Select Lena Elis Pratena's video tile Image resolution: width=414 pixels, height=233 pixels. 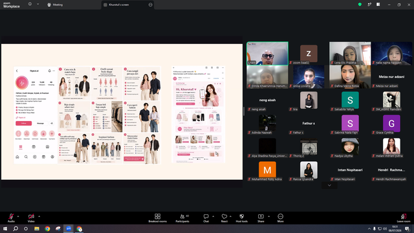[x=350, y=53]
